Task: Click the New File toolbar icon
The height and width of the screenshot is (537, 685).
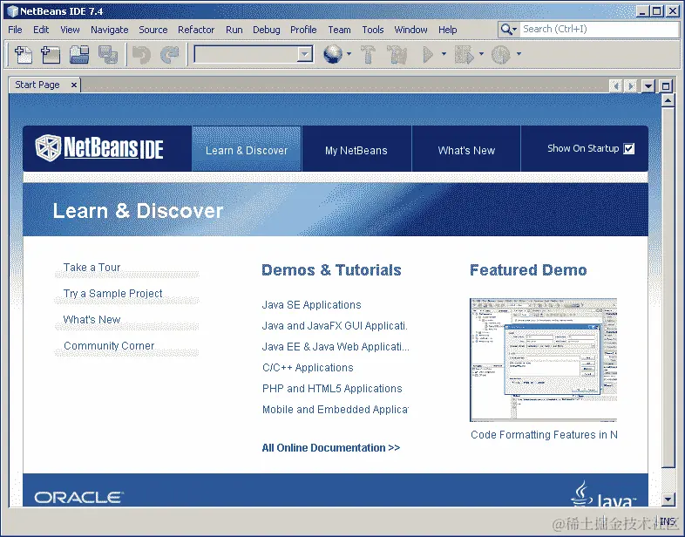Action: 24,55
